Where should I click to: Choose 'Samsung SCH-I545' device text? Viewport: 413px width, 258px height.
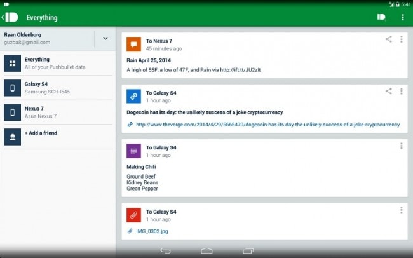(47, 92)
